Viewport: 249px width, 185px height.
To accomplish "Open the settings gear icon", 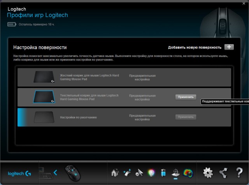I will 208,173.
